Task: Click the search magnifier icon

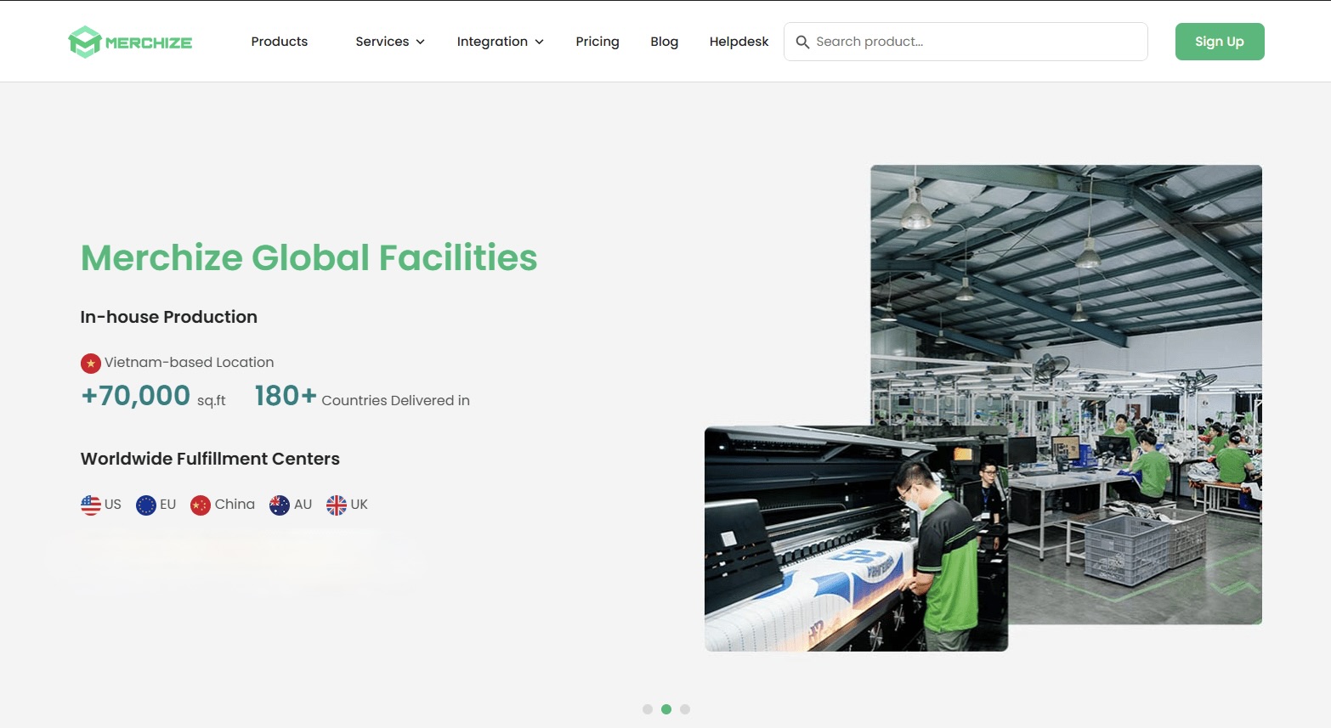Action: click(801, 42)
